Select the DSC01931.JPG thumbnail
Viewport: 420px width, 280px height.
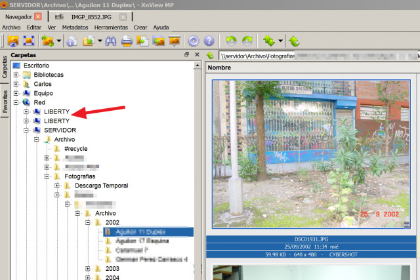[311, 154]
